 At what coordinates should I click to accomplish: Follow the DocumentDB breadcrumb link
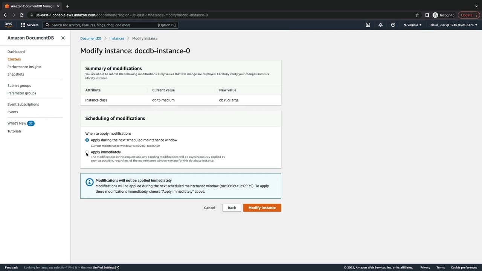coord(91,38)
